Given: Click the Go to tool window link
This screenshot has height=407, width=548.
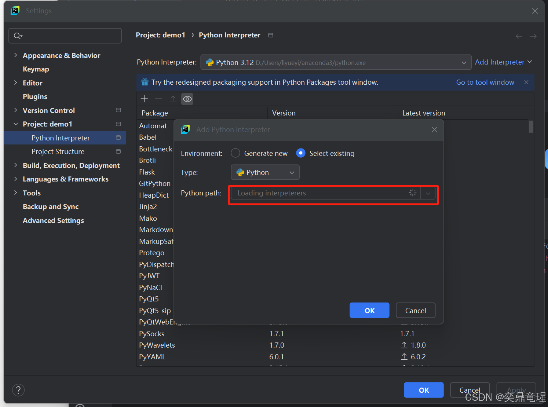Looking at the screenshot, I should [485, 82].
